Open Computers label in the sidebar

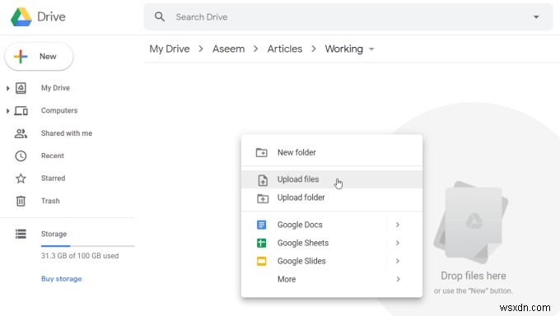click(59, 111)
